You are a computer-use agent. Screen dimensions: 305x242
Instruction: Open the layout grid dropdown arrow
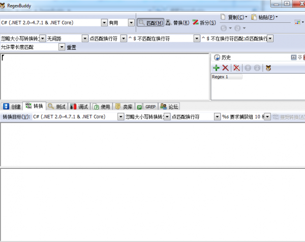[x=302, y=22]
